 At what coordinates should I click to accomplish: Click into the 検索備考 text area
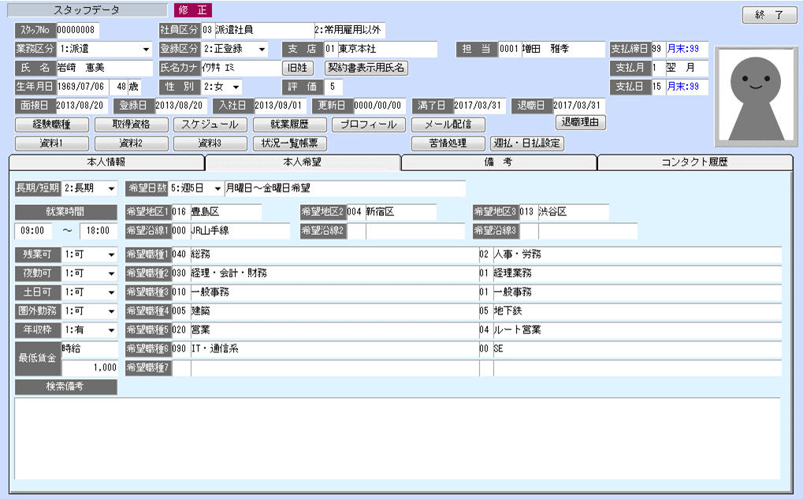pyautogui.click(x=397, y=438)
